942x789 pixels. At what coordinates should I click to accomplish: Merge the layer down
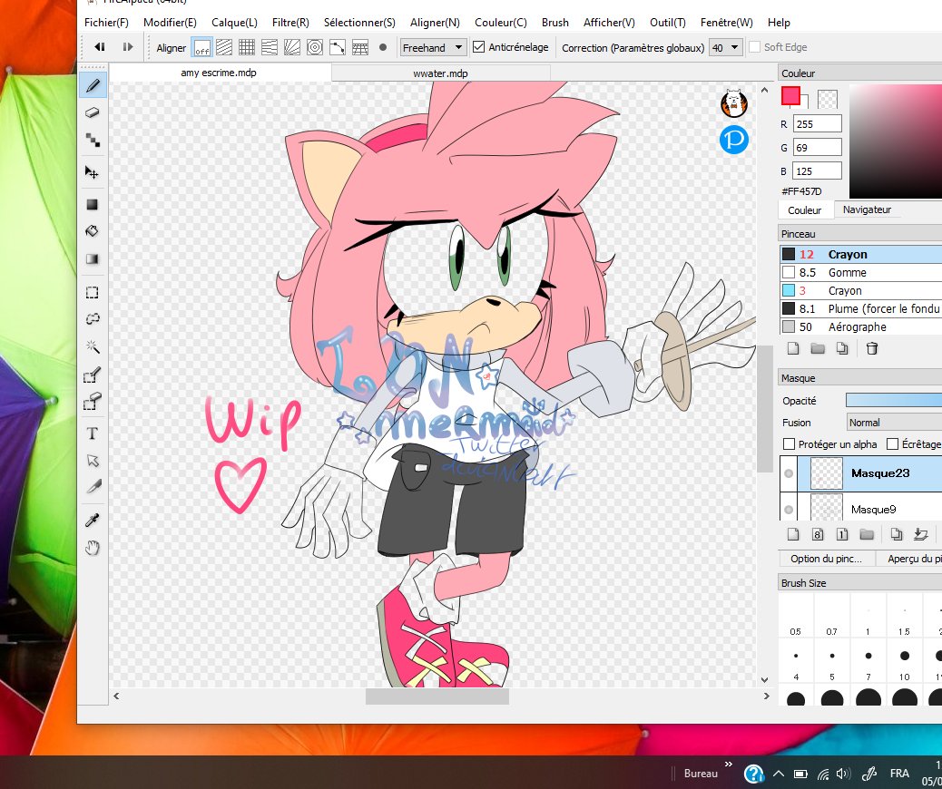pyautogui.click(x=920, y=534)
